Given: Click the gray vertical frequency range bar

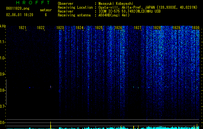Looking at the screenshot, I should (x=6, y=92).
